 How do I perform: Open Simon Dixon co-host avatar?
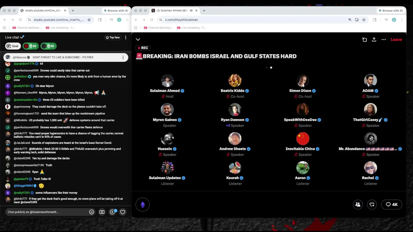[303, 81]
